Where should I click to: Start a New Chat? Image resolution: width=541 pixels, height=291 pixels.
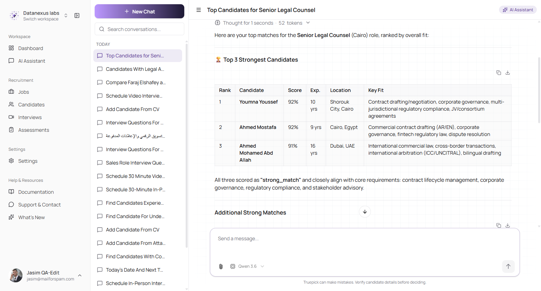pyautogui.click(x=139, y=11)
